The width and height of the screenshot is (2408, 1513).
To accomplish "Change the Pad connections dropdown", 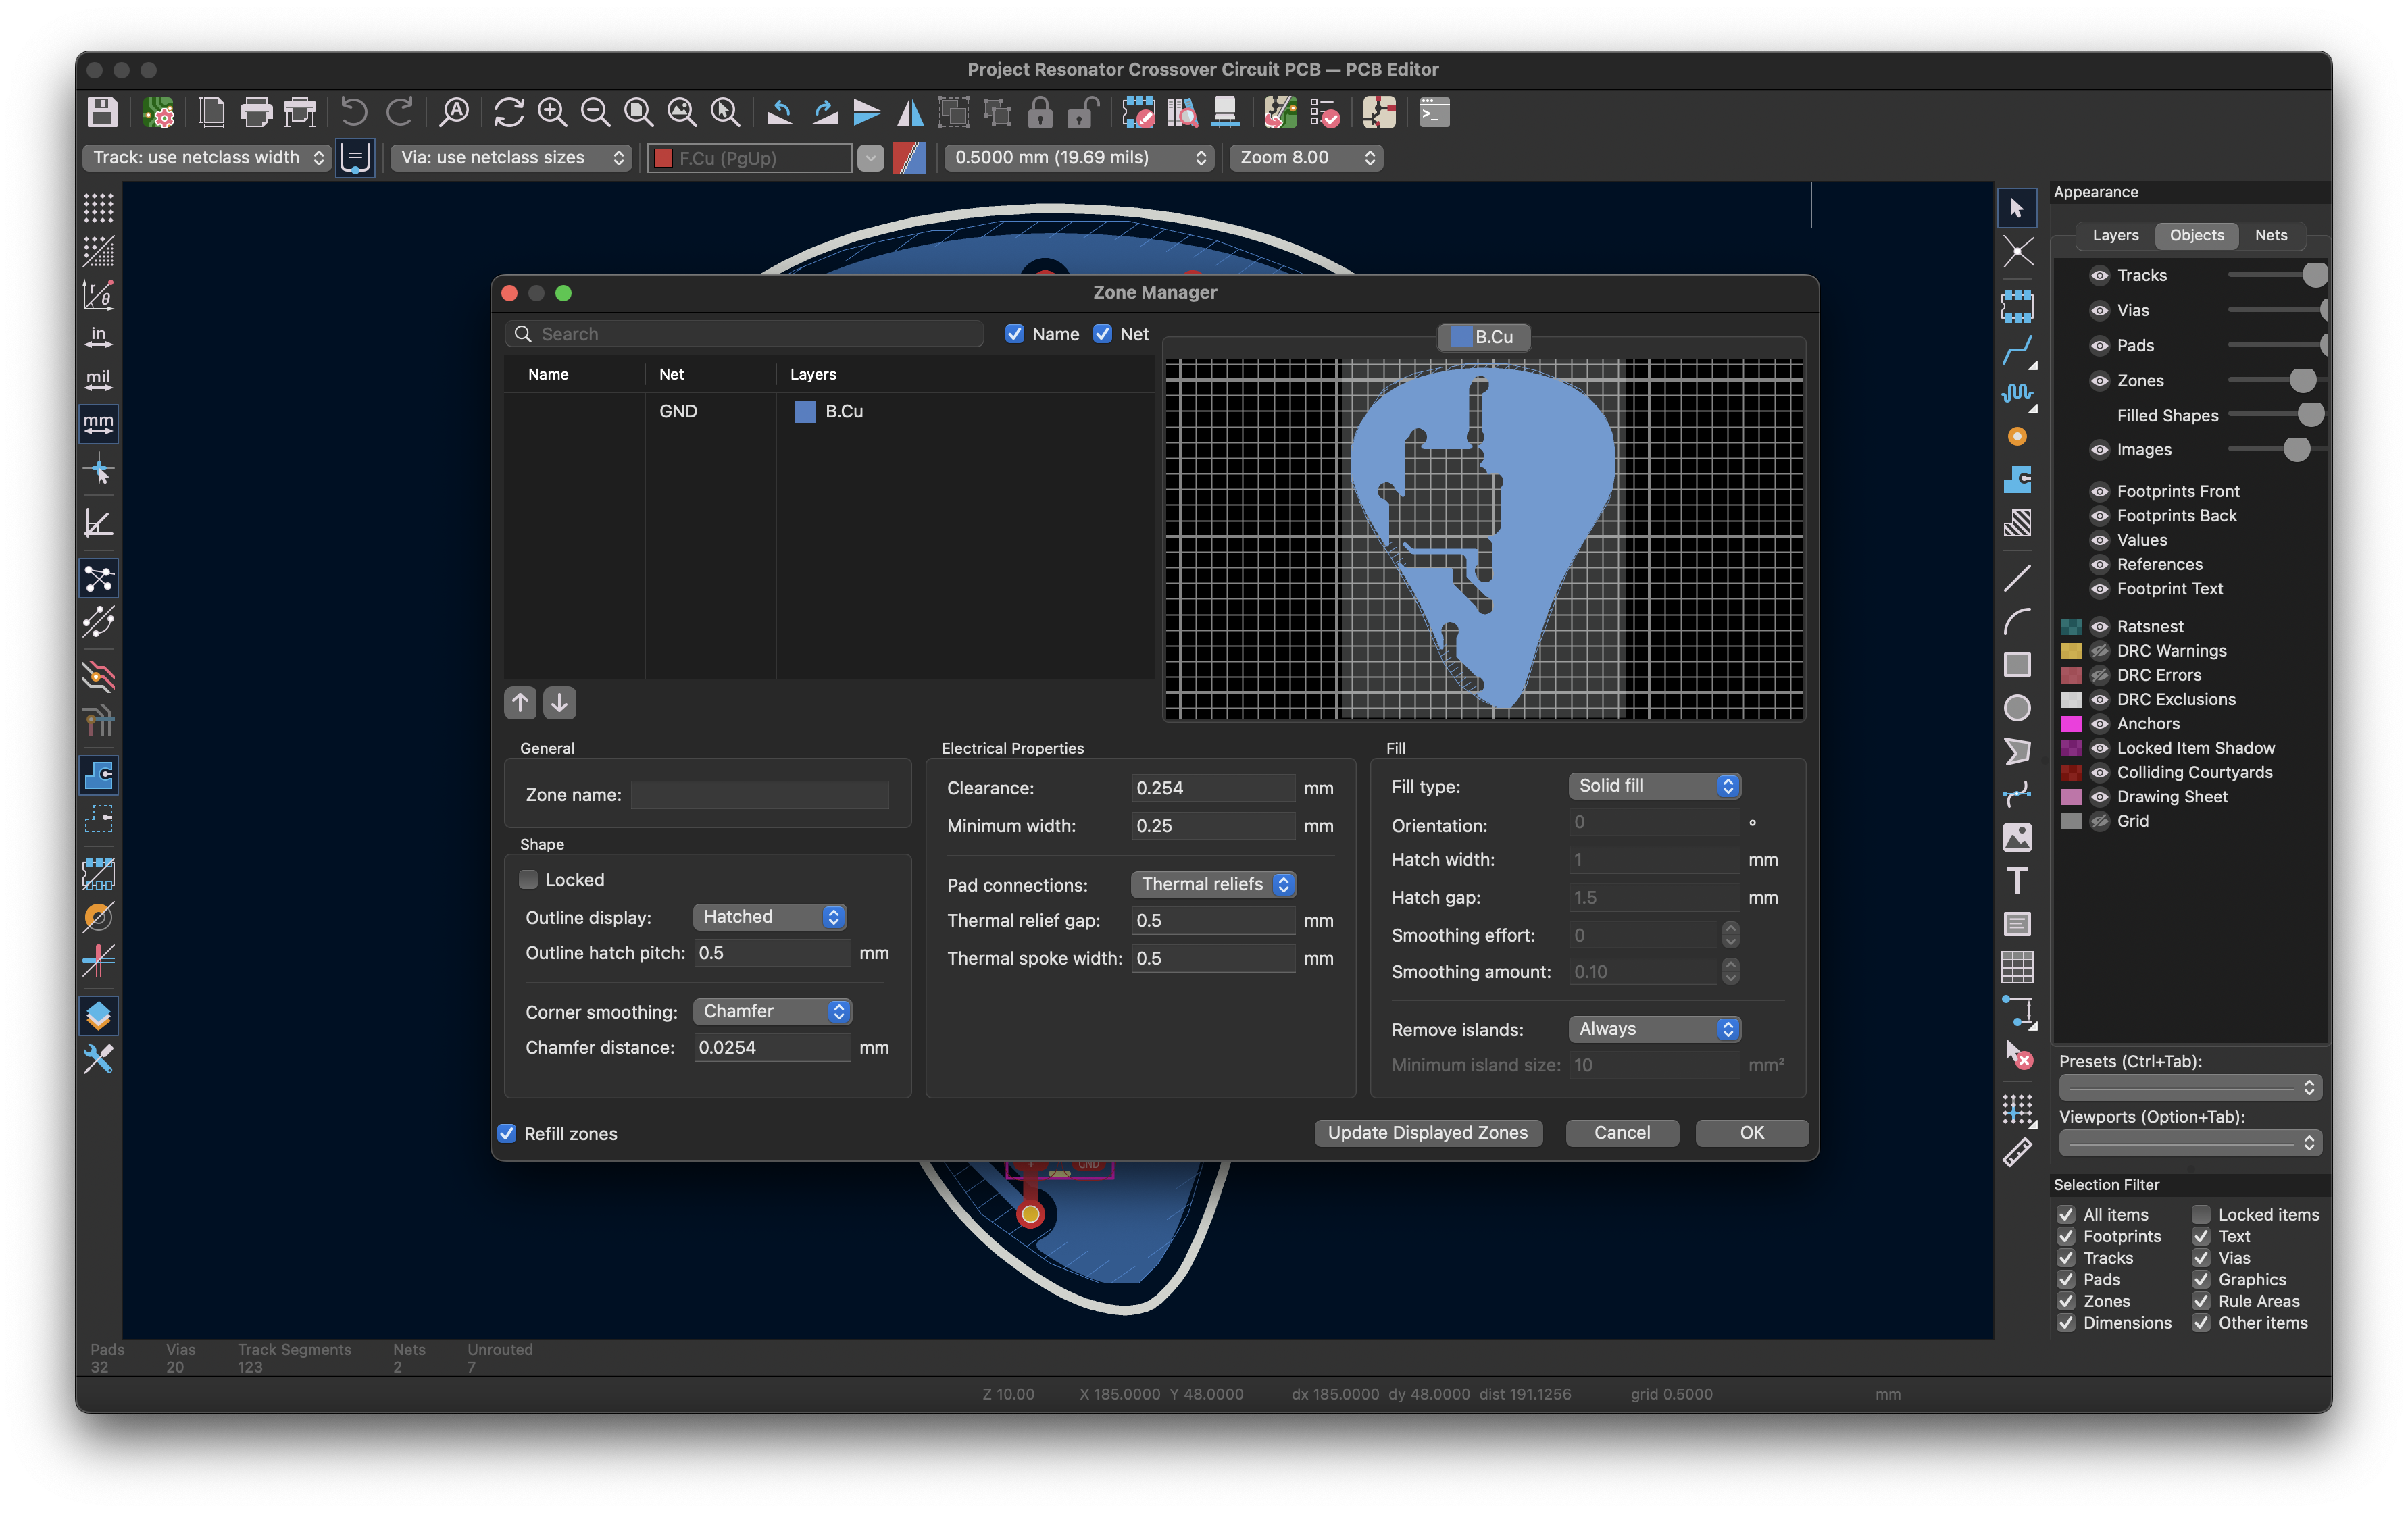I will click(x=1212, y=884).
